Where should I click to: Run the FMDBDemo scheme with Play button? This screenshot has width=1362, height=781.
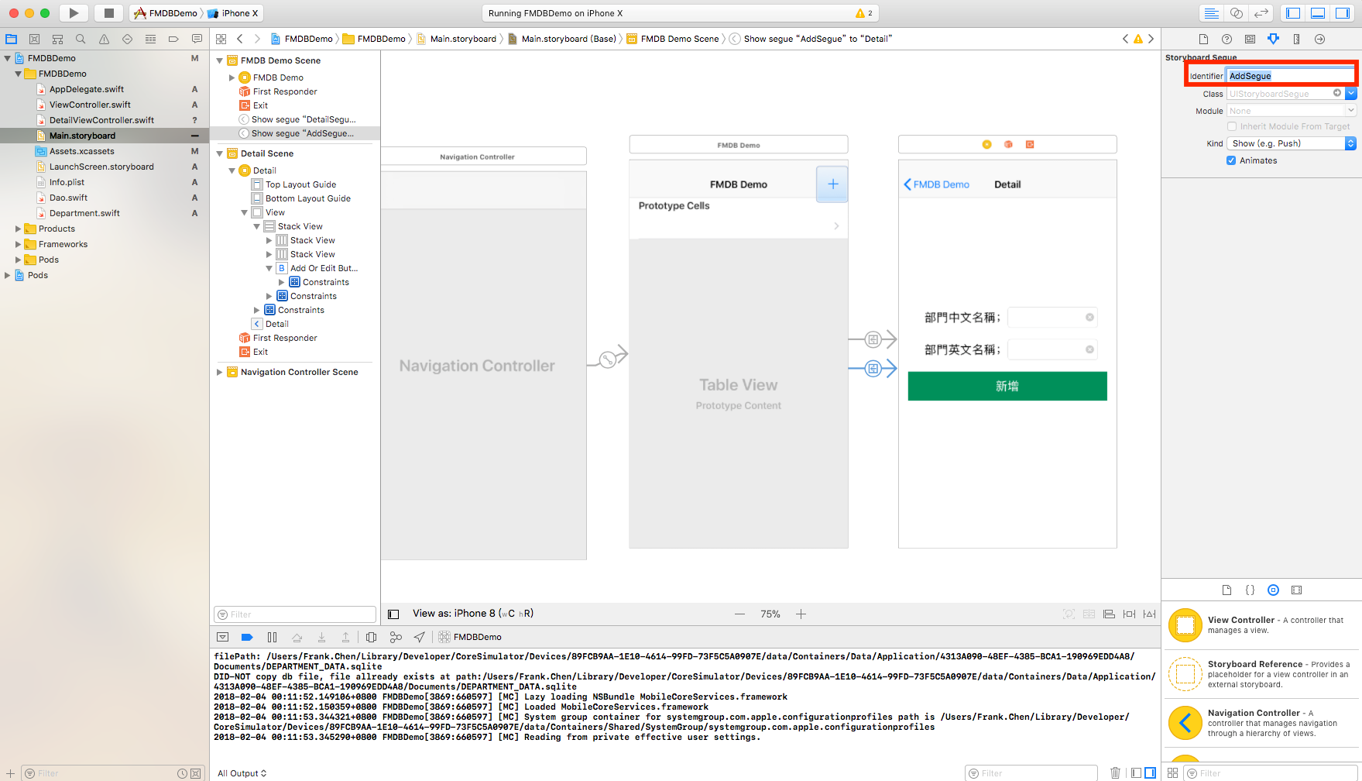tap(74, 13)
